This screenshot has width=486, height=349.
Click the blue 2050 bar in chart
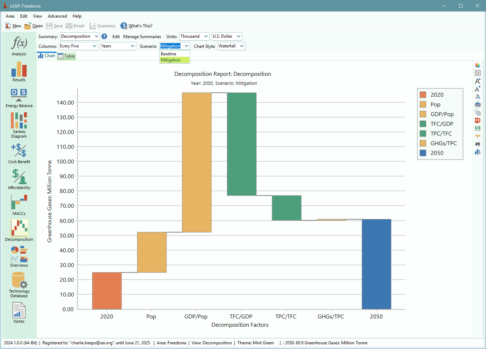pos(376,264)
